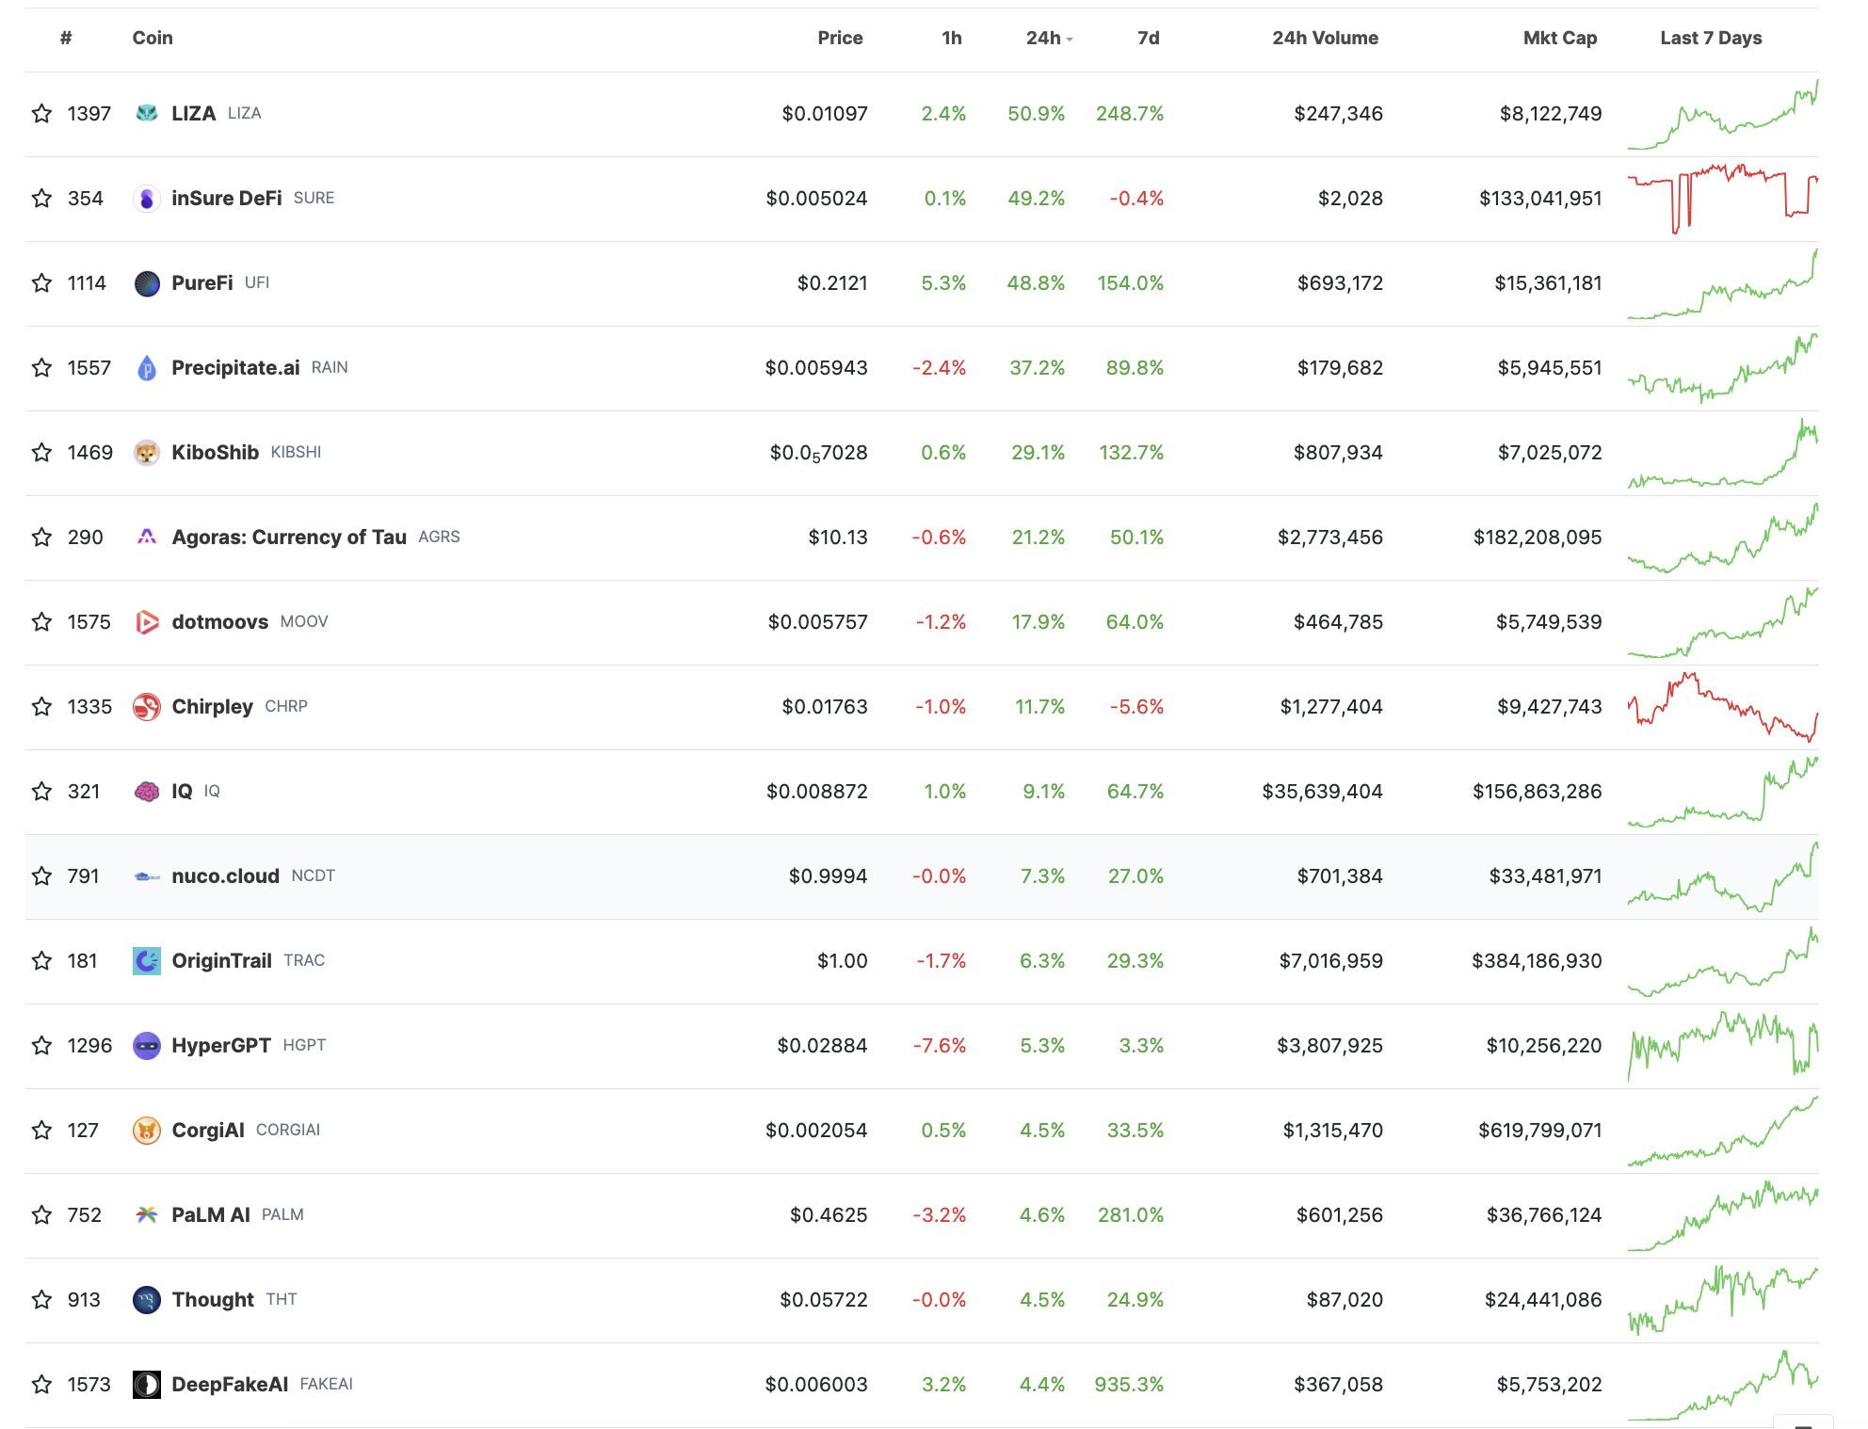Click the nuco.cloud logo
This screenshot has width=1868, height=1429.
pos(147,876)
